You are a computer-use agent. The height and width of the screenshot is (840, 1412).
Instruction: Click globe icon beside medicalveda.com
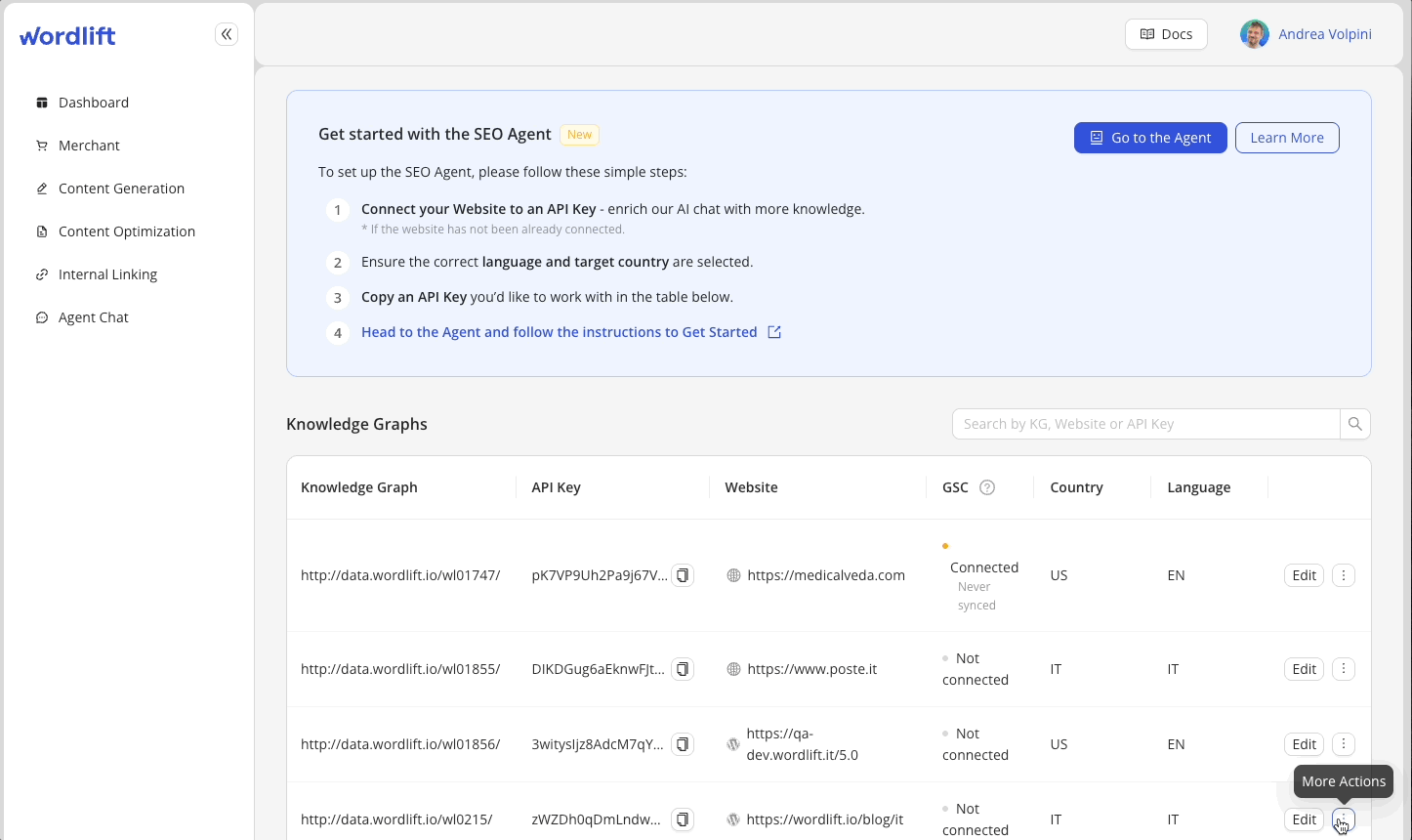click(x=733, y=575)
